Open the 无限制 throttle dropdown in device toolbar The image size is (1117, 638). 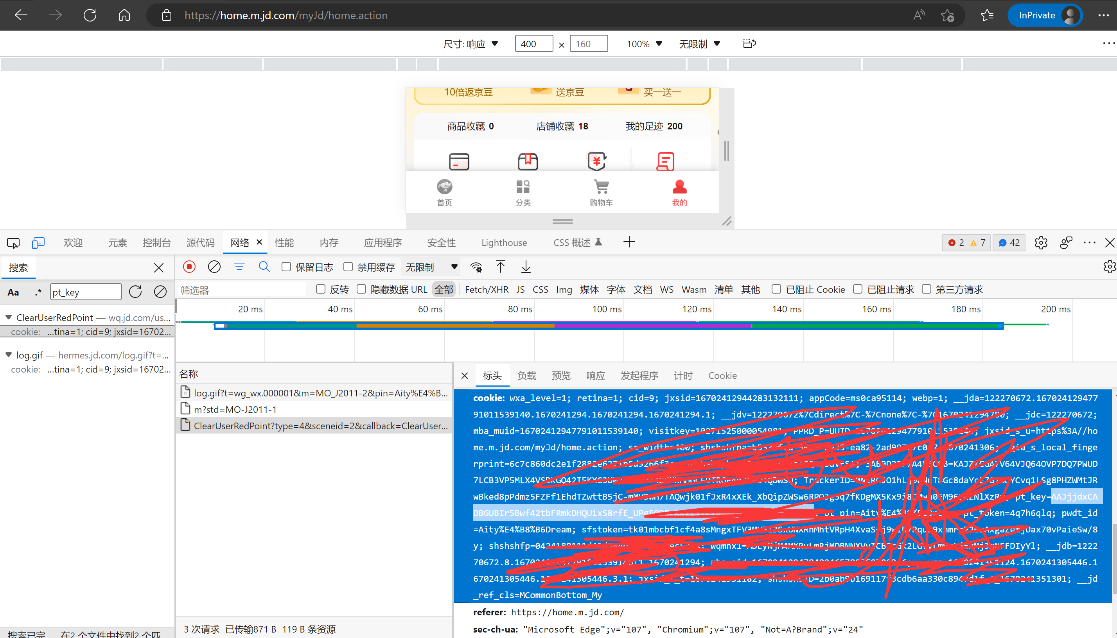699,44
